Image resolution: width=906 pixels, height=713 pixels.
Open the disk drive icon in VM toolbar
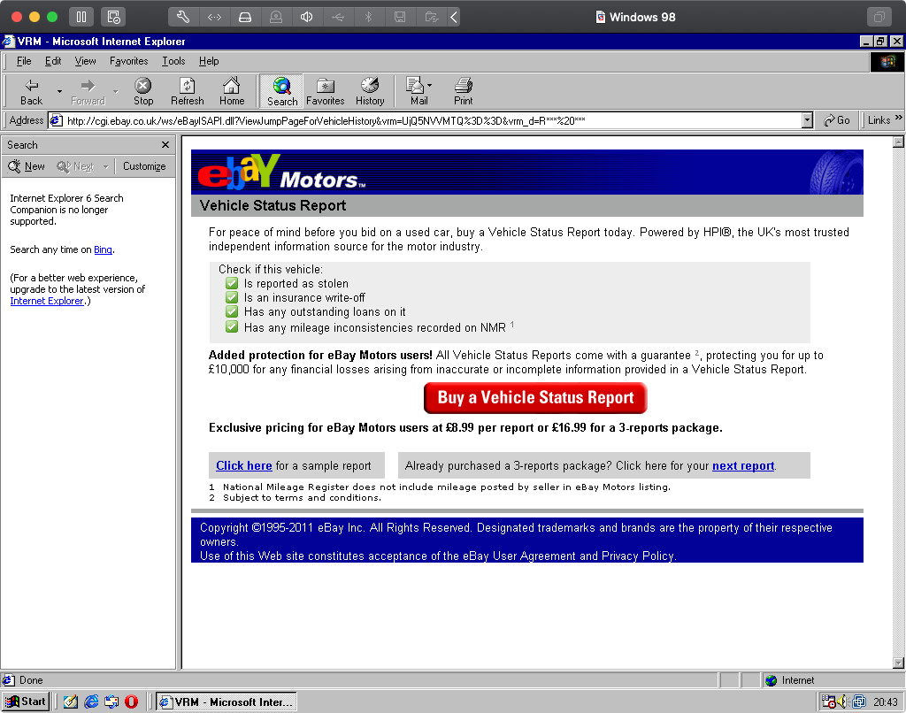245,17
